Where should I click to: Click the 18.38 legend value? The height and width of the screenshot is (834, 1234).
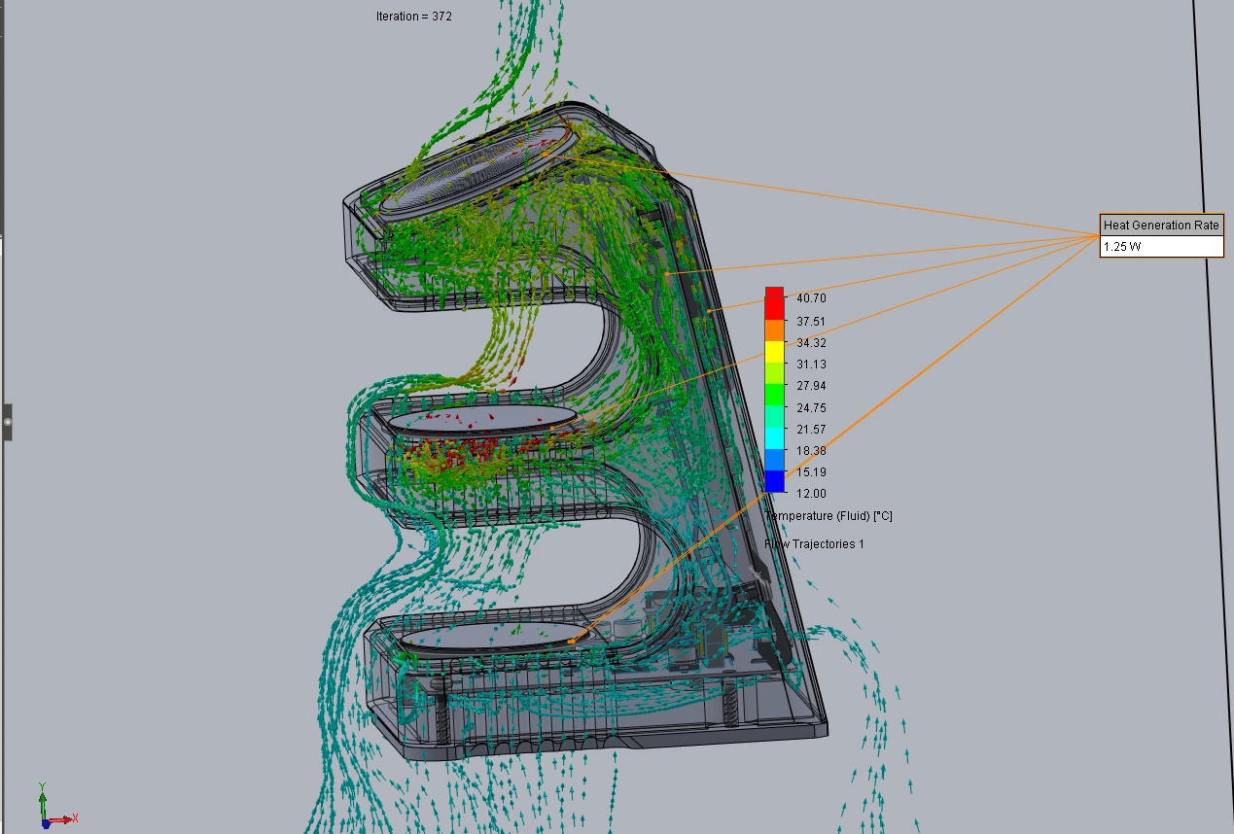pos(812,451)
